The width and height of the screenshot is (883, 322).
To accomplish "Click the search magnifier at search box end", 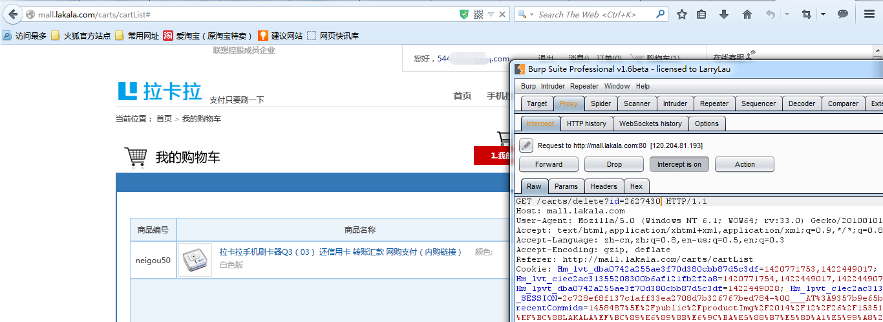I will coord(661,14).
